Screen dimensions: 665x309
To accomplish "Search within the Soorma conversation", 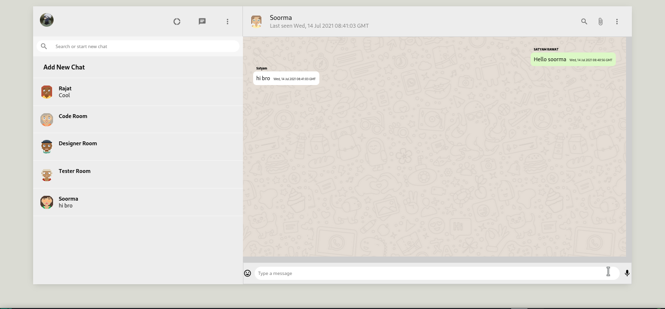I will [x=584, y=21].
